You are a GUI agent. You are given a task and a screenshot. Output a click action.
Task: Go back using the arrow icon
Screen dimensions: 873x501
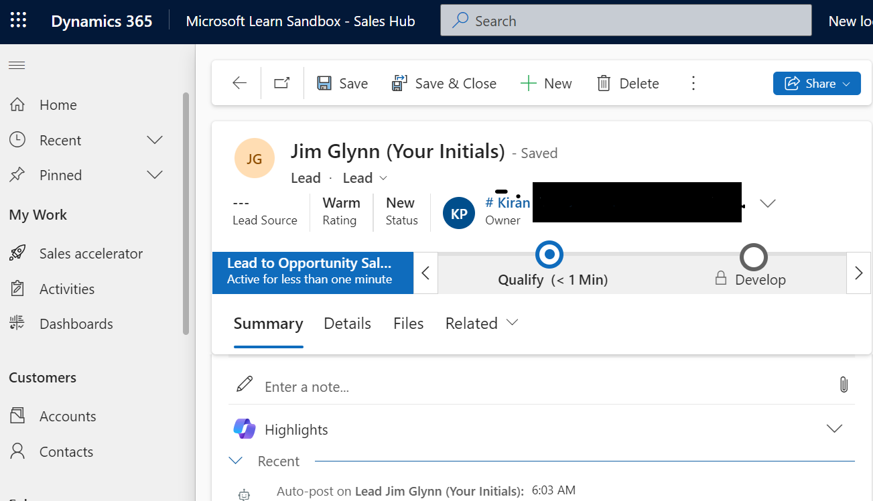click(239, 83)
